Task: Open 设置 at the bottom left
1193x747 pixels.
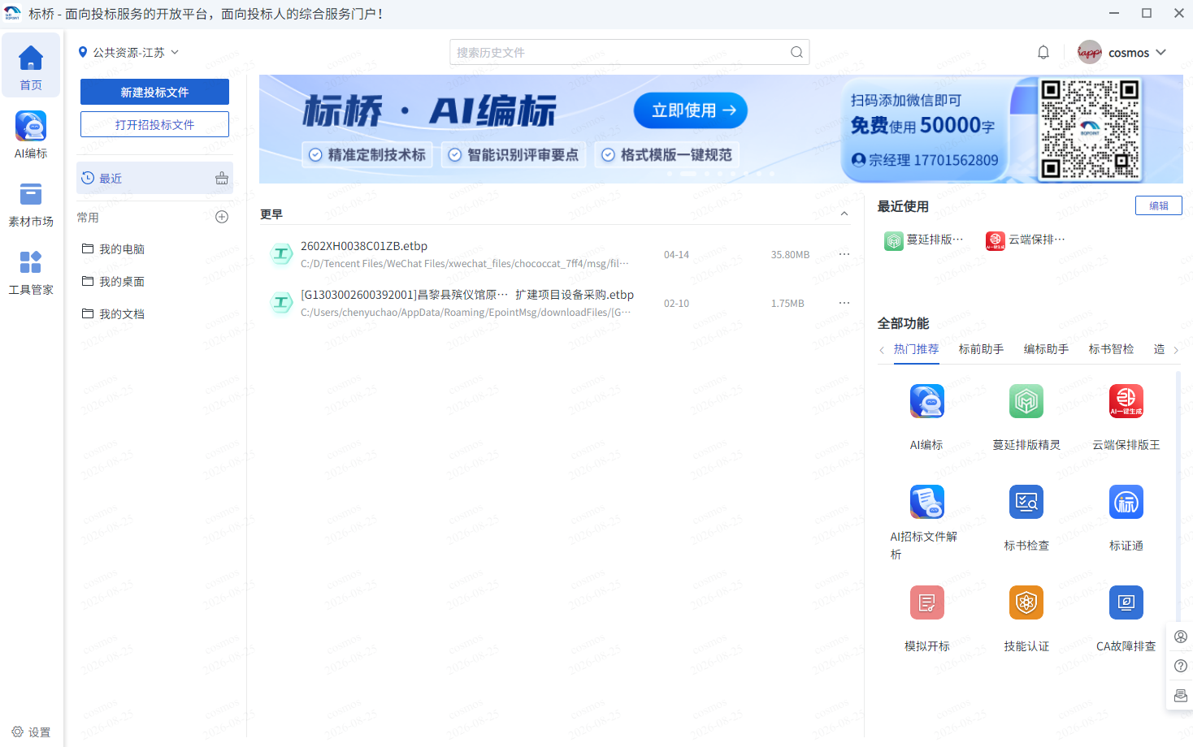Action: [31, 732]
